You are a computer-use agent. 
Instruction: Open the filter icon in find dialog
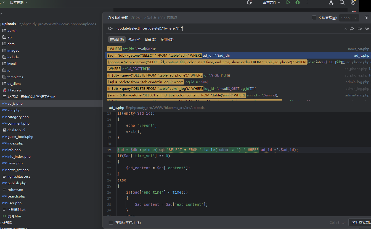[367, 18]
